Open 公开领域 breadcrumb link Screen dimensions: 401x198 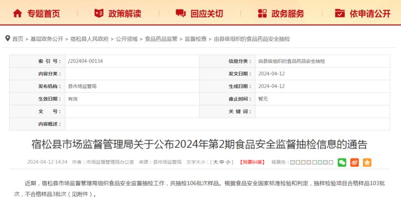pyautogui.click(x=127, y=39)
